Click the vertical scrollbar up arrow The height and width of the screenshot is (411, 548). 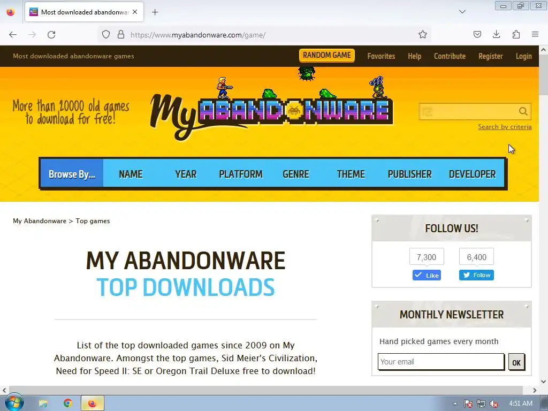[x=544, y=50]
